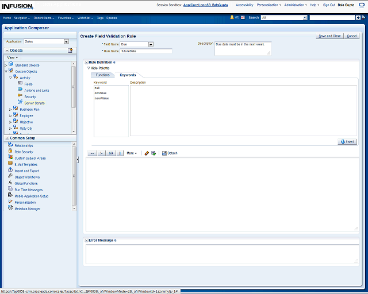Switch to the Functions tab
The image size is (368, 294).
pyautogui.click(x=102, y=75)
